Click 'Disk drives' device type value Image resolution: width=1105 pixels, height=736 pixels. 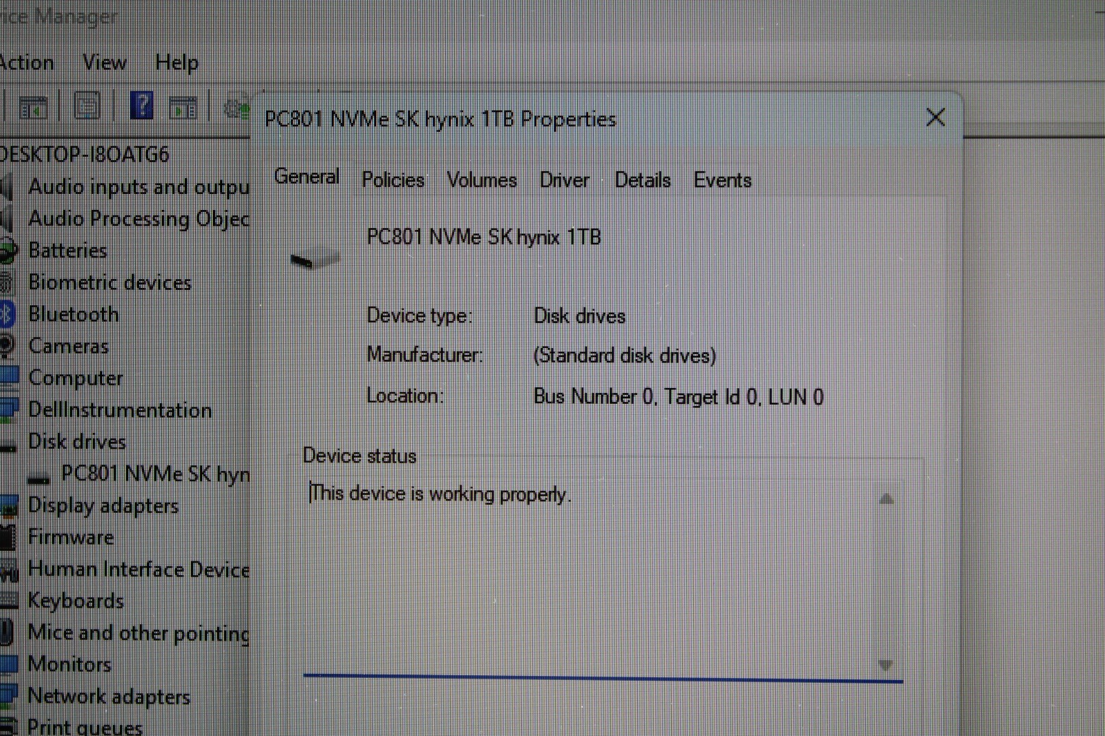(579, 316)
